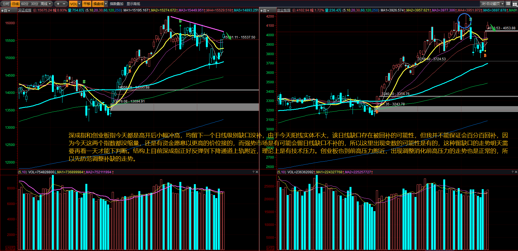Image resolution: width=518 pixels, height=251 pixels.
Task: Click the 3718.40 - 3724.53 gap label
Action: click(432, 59)
